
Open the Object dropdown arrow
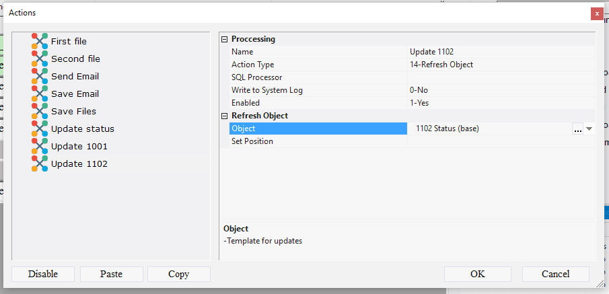coord(589,129)
